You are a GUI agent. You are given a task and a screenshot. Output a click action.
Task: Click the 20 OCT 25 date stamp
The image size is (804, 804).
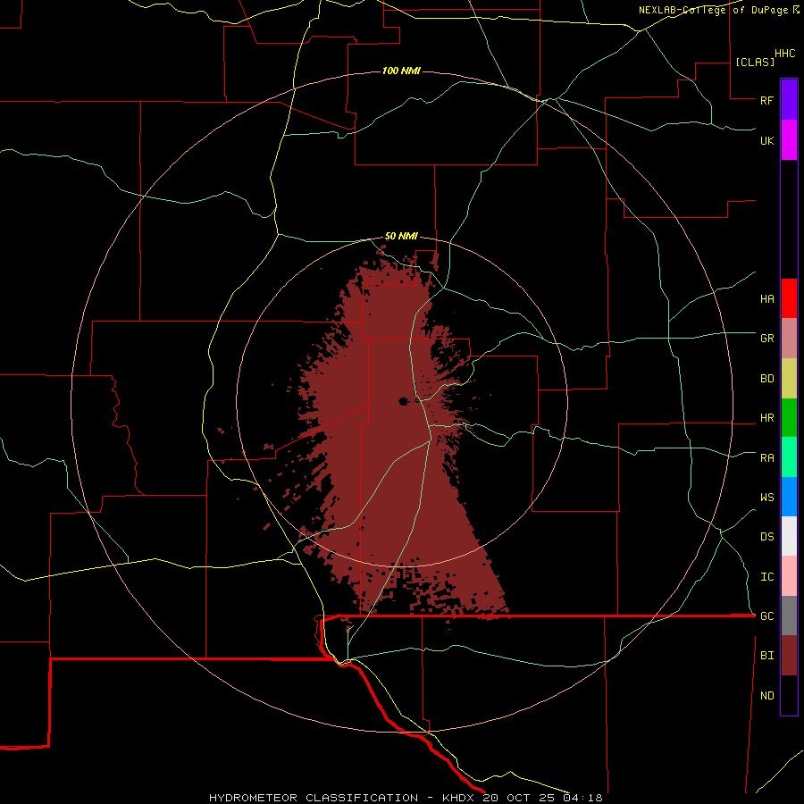(x=519, y=798)
